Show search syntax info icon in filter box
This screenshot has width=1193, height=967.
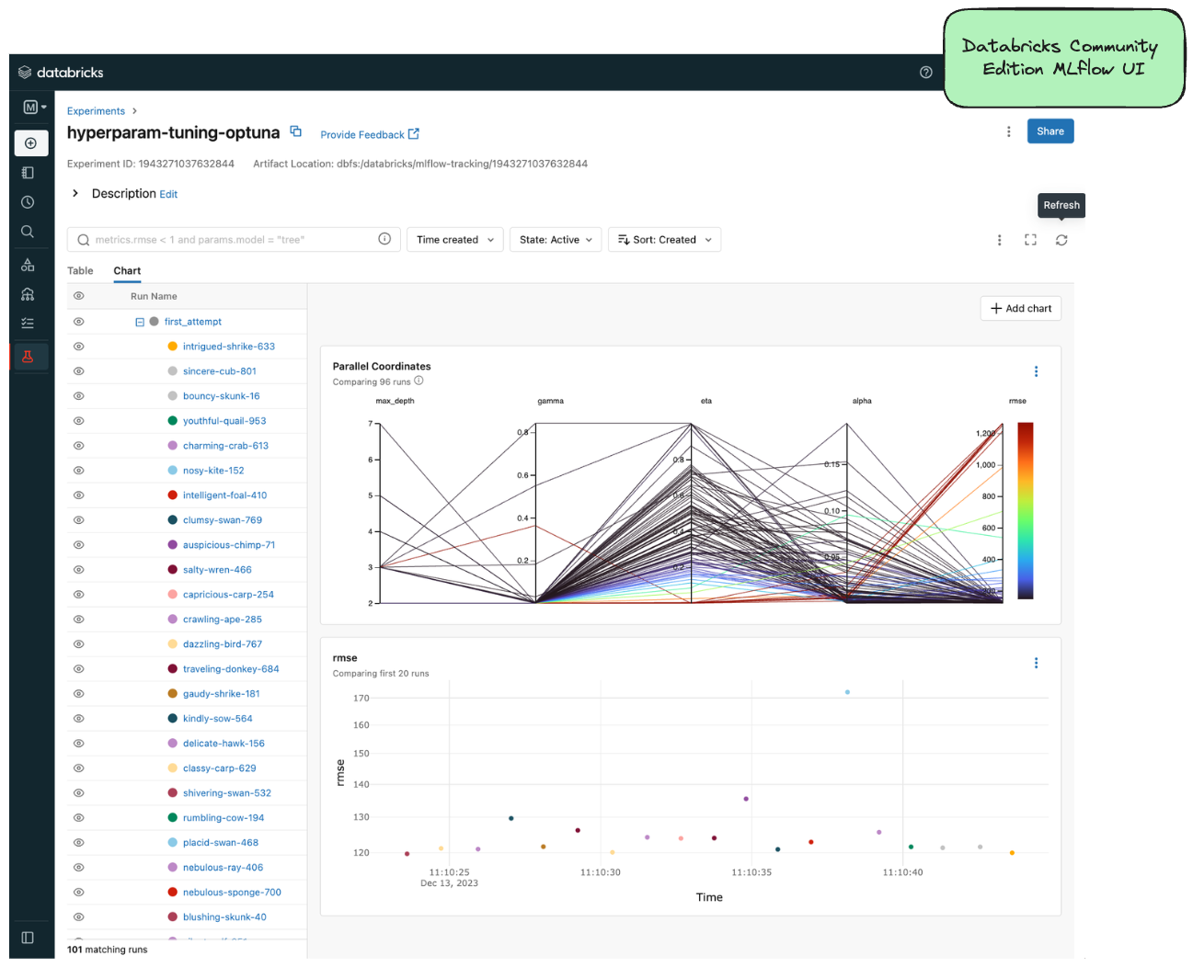(384, 239)
